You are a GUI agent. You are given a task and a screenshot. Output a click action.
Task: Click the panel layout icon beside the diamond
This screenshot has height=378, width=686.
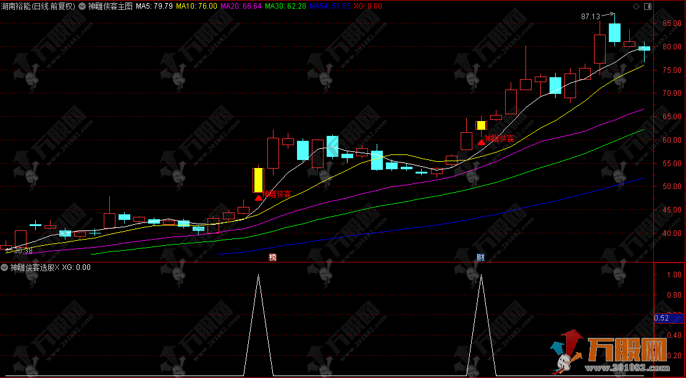coord(647,6)
